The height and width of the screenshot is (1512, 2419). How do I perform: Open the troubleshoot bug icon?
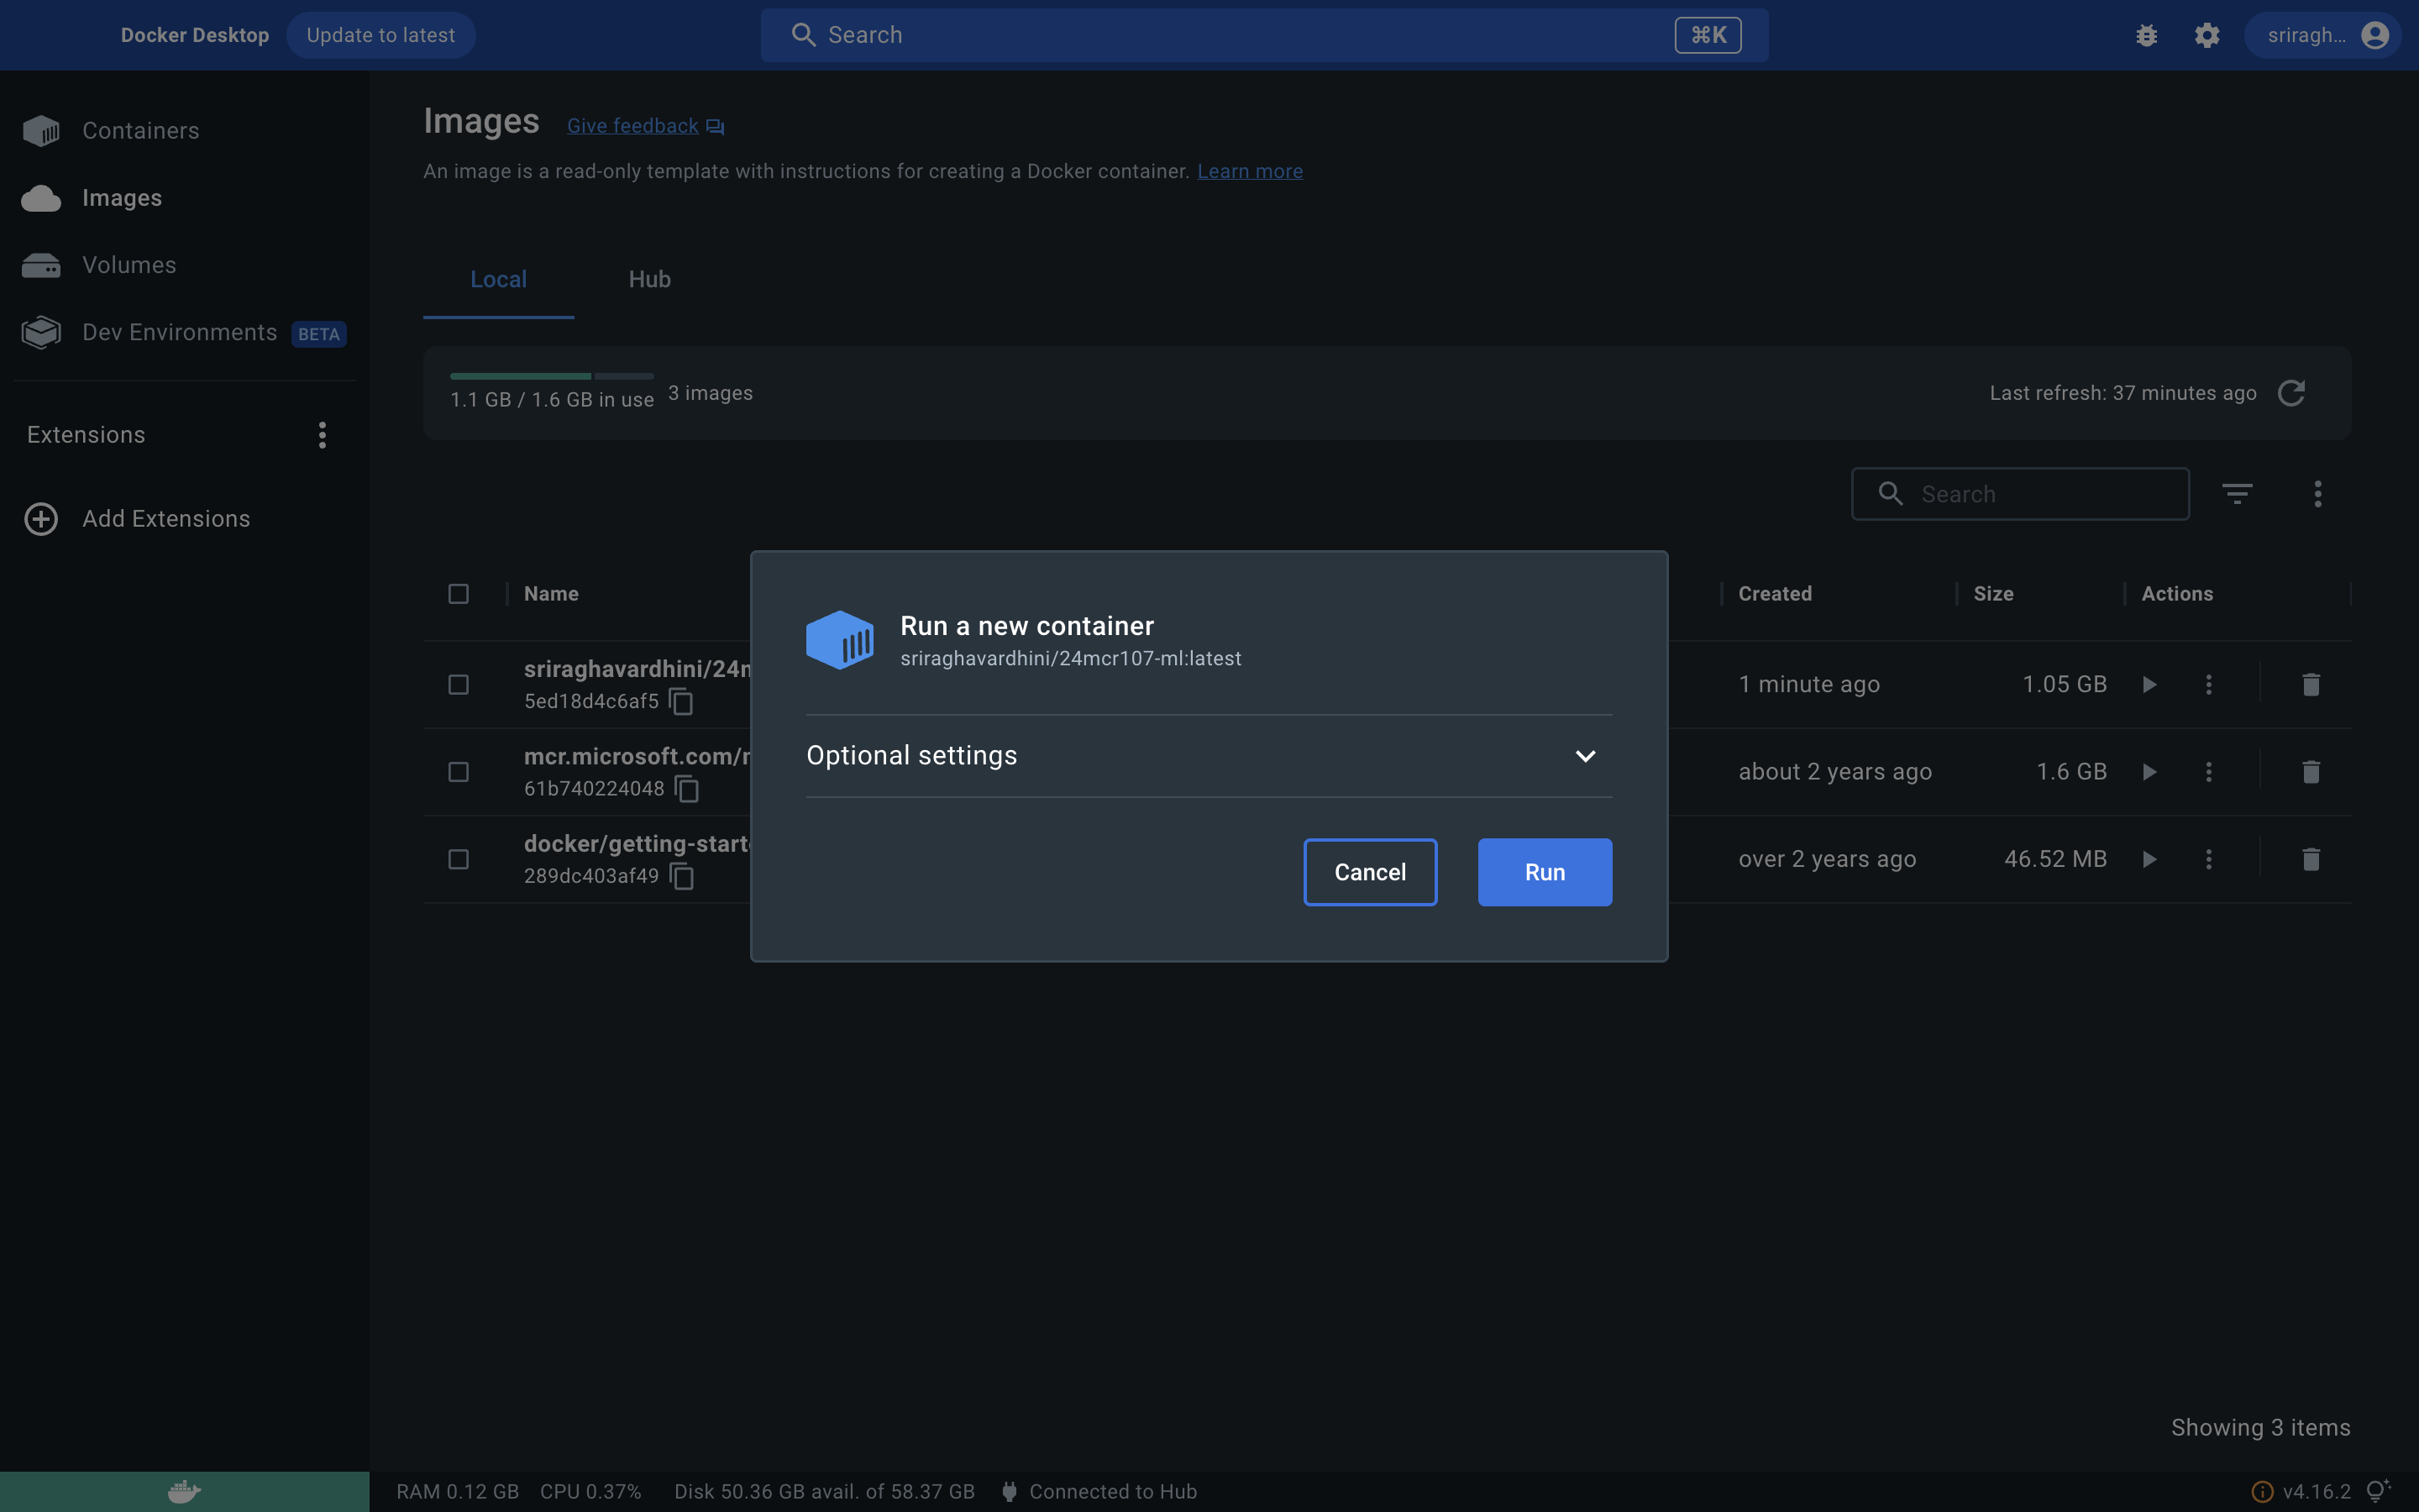[2146, 35]
